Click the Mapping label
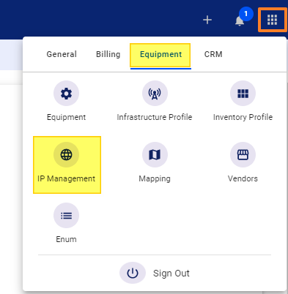Image resolution: width=288 pixels, height=294 pixels. click(155, 178)
